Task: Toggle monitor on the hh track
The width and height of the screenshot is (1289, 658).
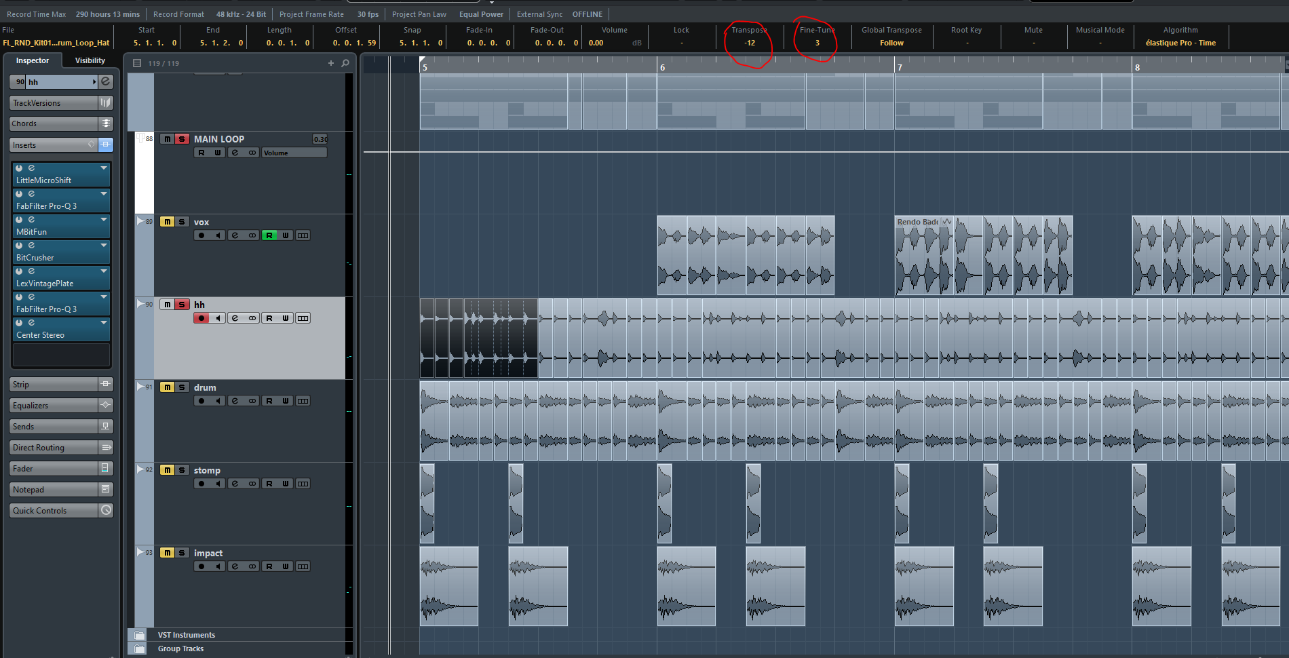Action: click(218, 318)
